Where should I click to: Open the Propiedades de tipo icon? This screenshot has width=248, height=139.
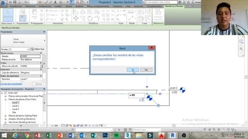(x=22, y=12)
